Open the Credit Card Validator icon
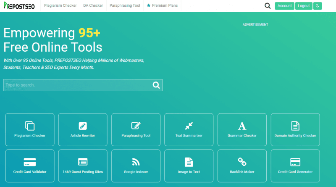Screen dimensions: 336x187 coord(30,162)
